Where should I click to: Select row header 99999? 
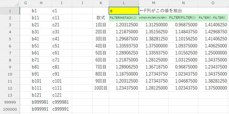[10, 102]
